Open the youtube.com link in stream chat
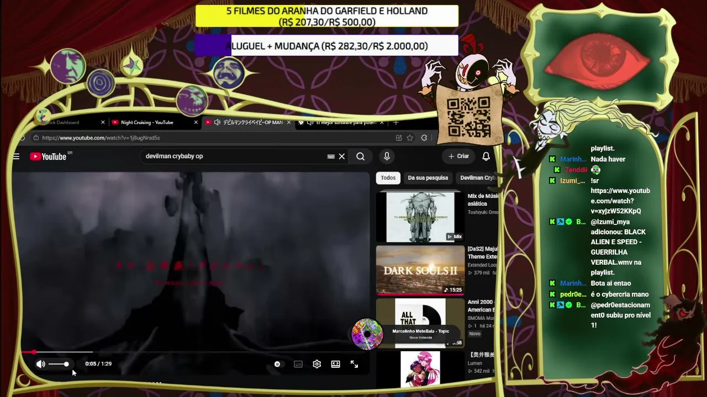This screenshot has height=397, width=707. tap(620, 201)
